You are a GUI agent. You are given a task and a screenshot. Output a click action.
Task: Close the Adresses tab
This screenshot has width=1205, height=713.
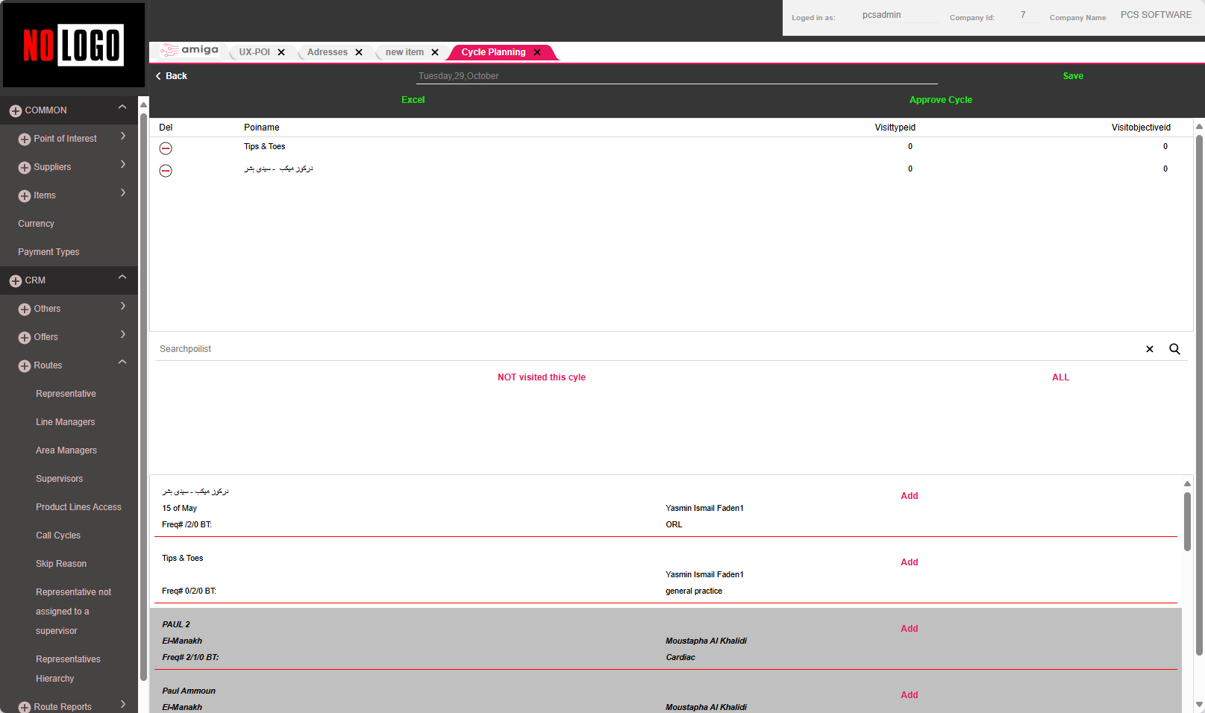(x=359, y=52)
